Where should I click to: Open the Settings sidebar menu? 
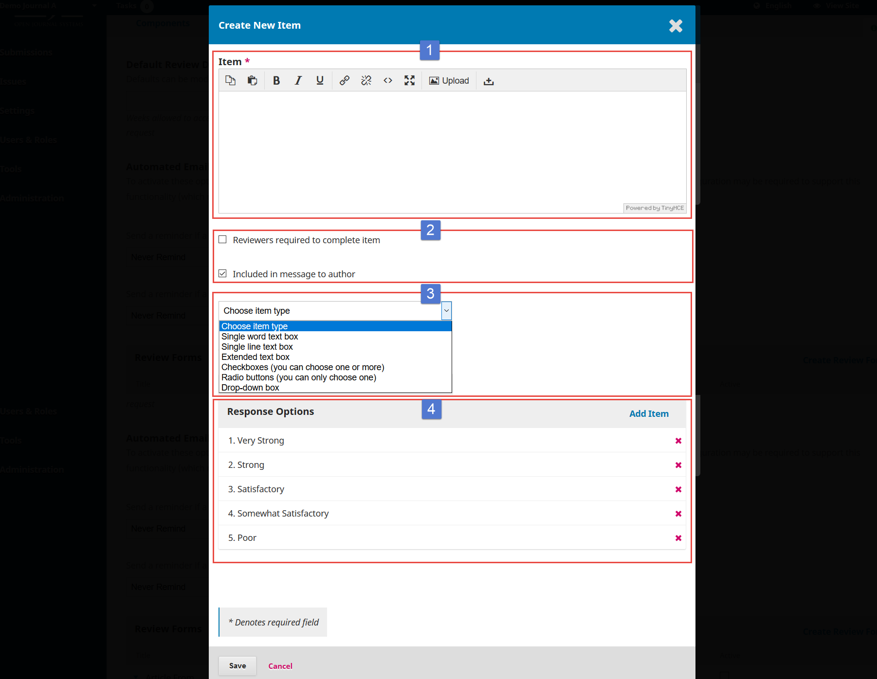click(17, 110)
